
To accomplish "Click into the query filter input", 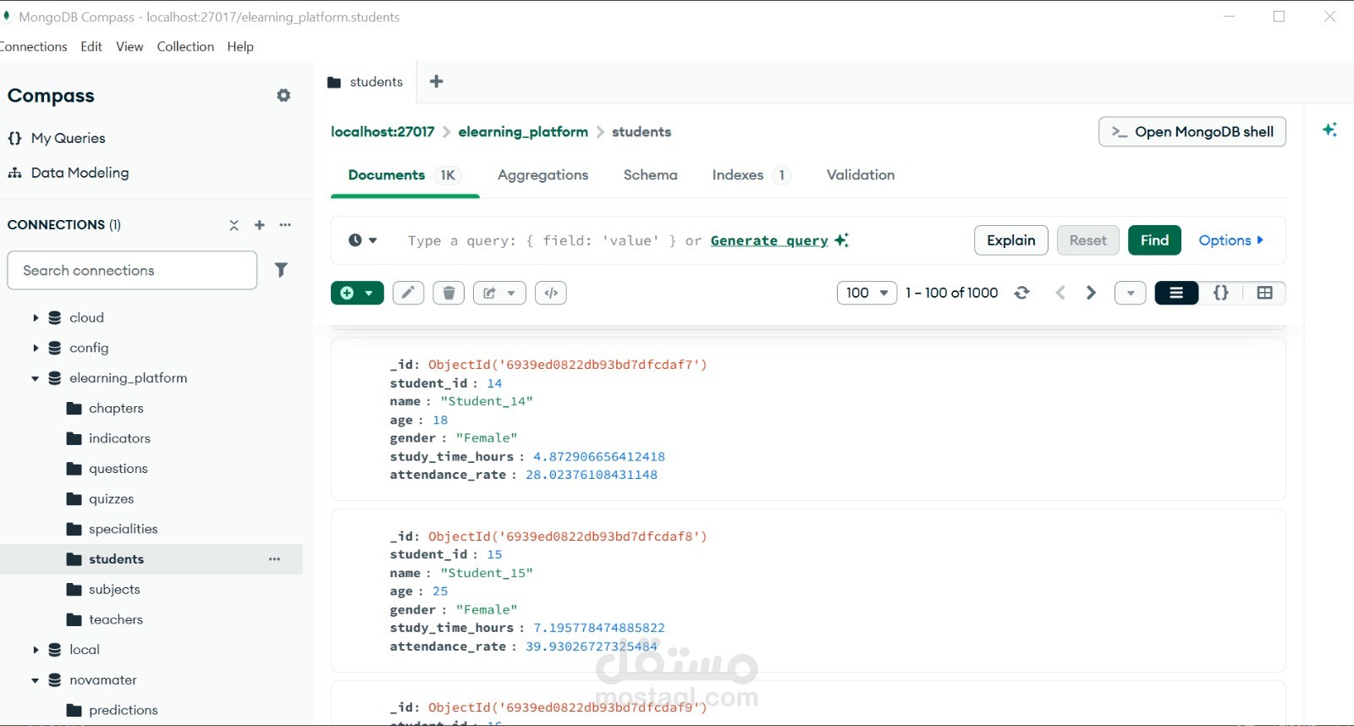I will pyautogui.click(x=542, y=240).
